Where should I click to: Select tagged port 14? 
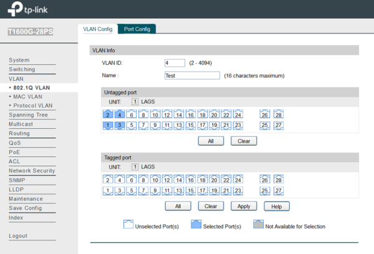coord(179,179)
